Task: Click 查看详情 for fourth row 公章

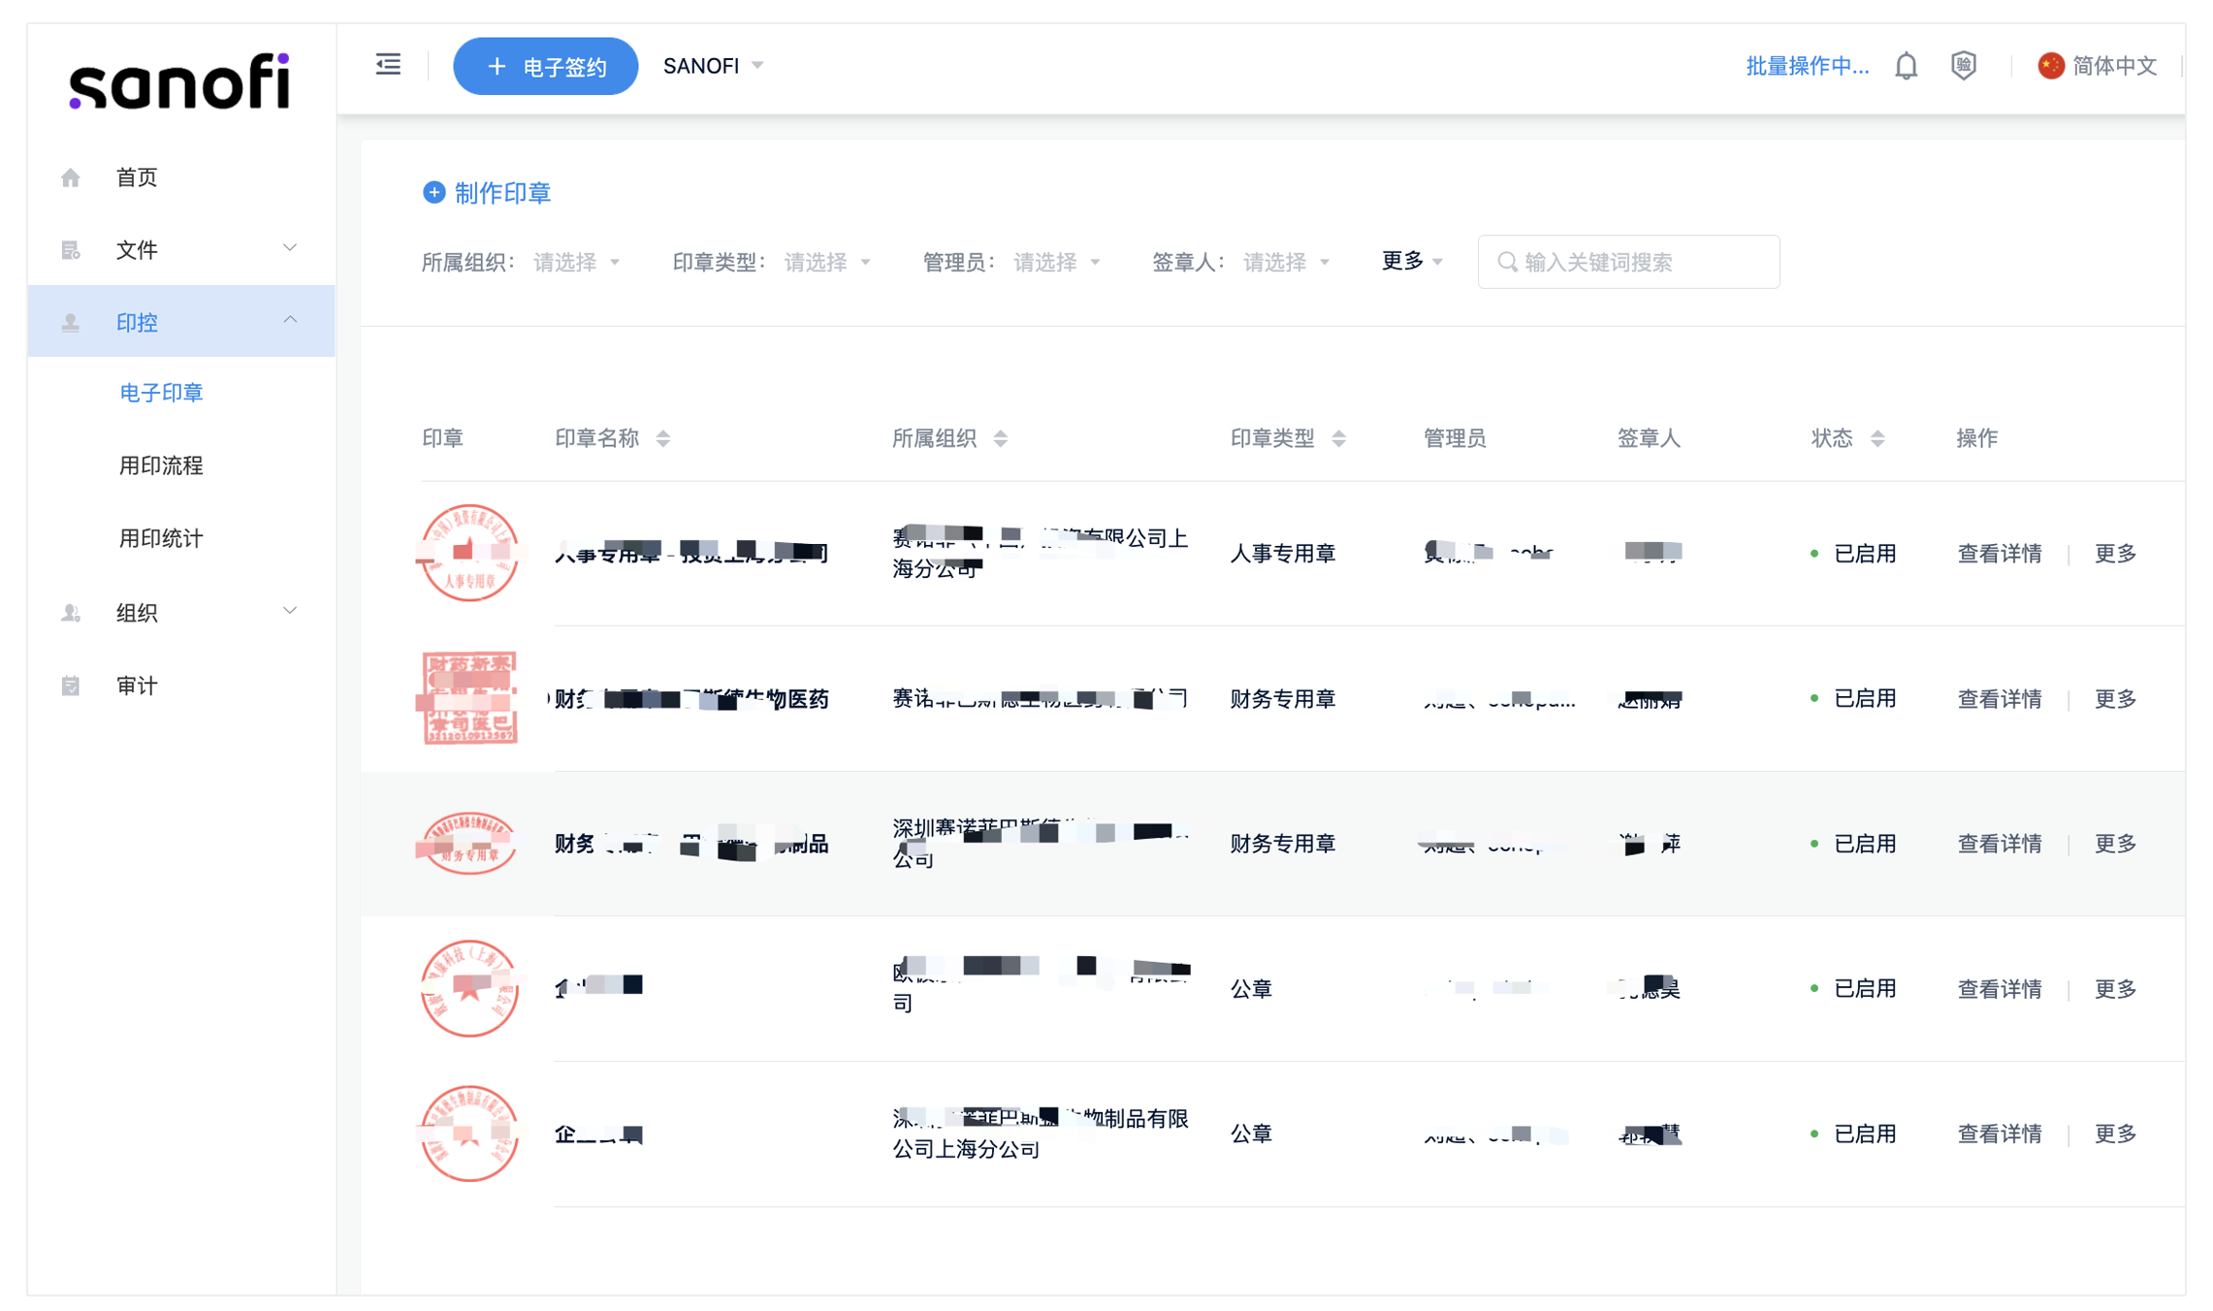Action: [x=2000, y=989]
